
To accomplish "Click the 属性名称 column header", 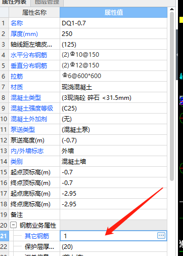I will [x=34, y=12].
